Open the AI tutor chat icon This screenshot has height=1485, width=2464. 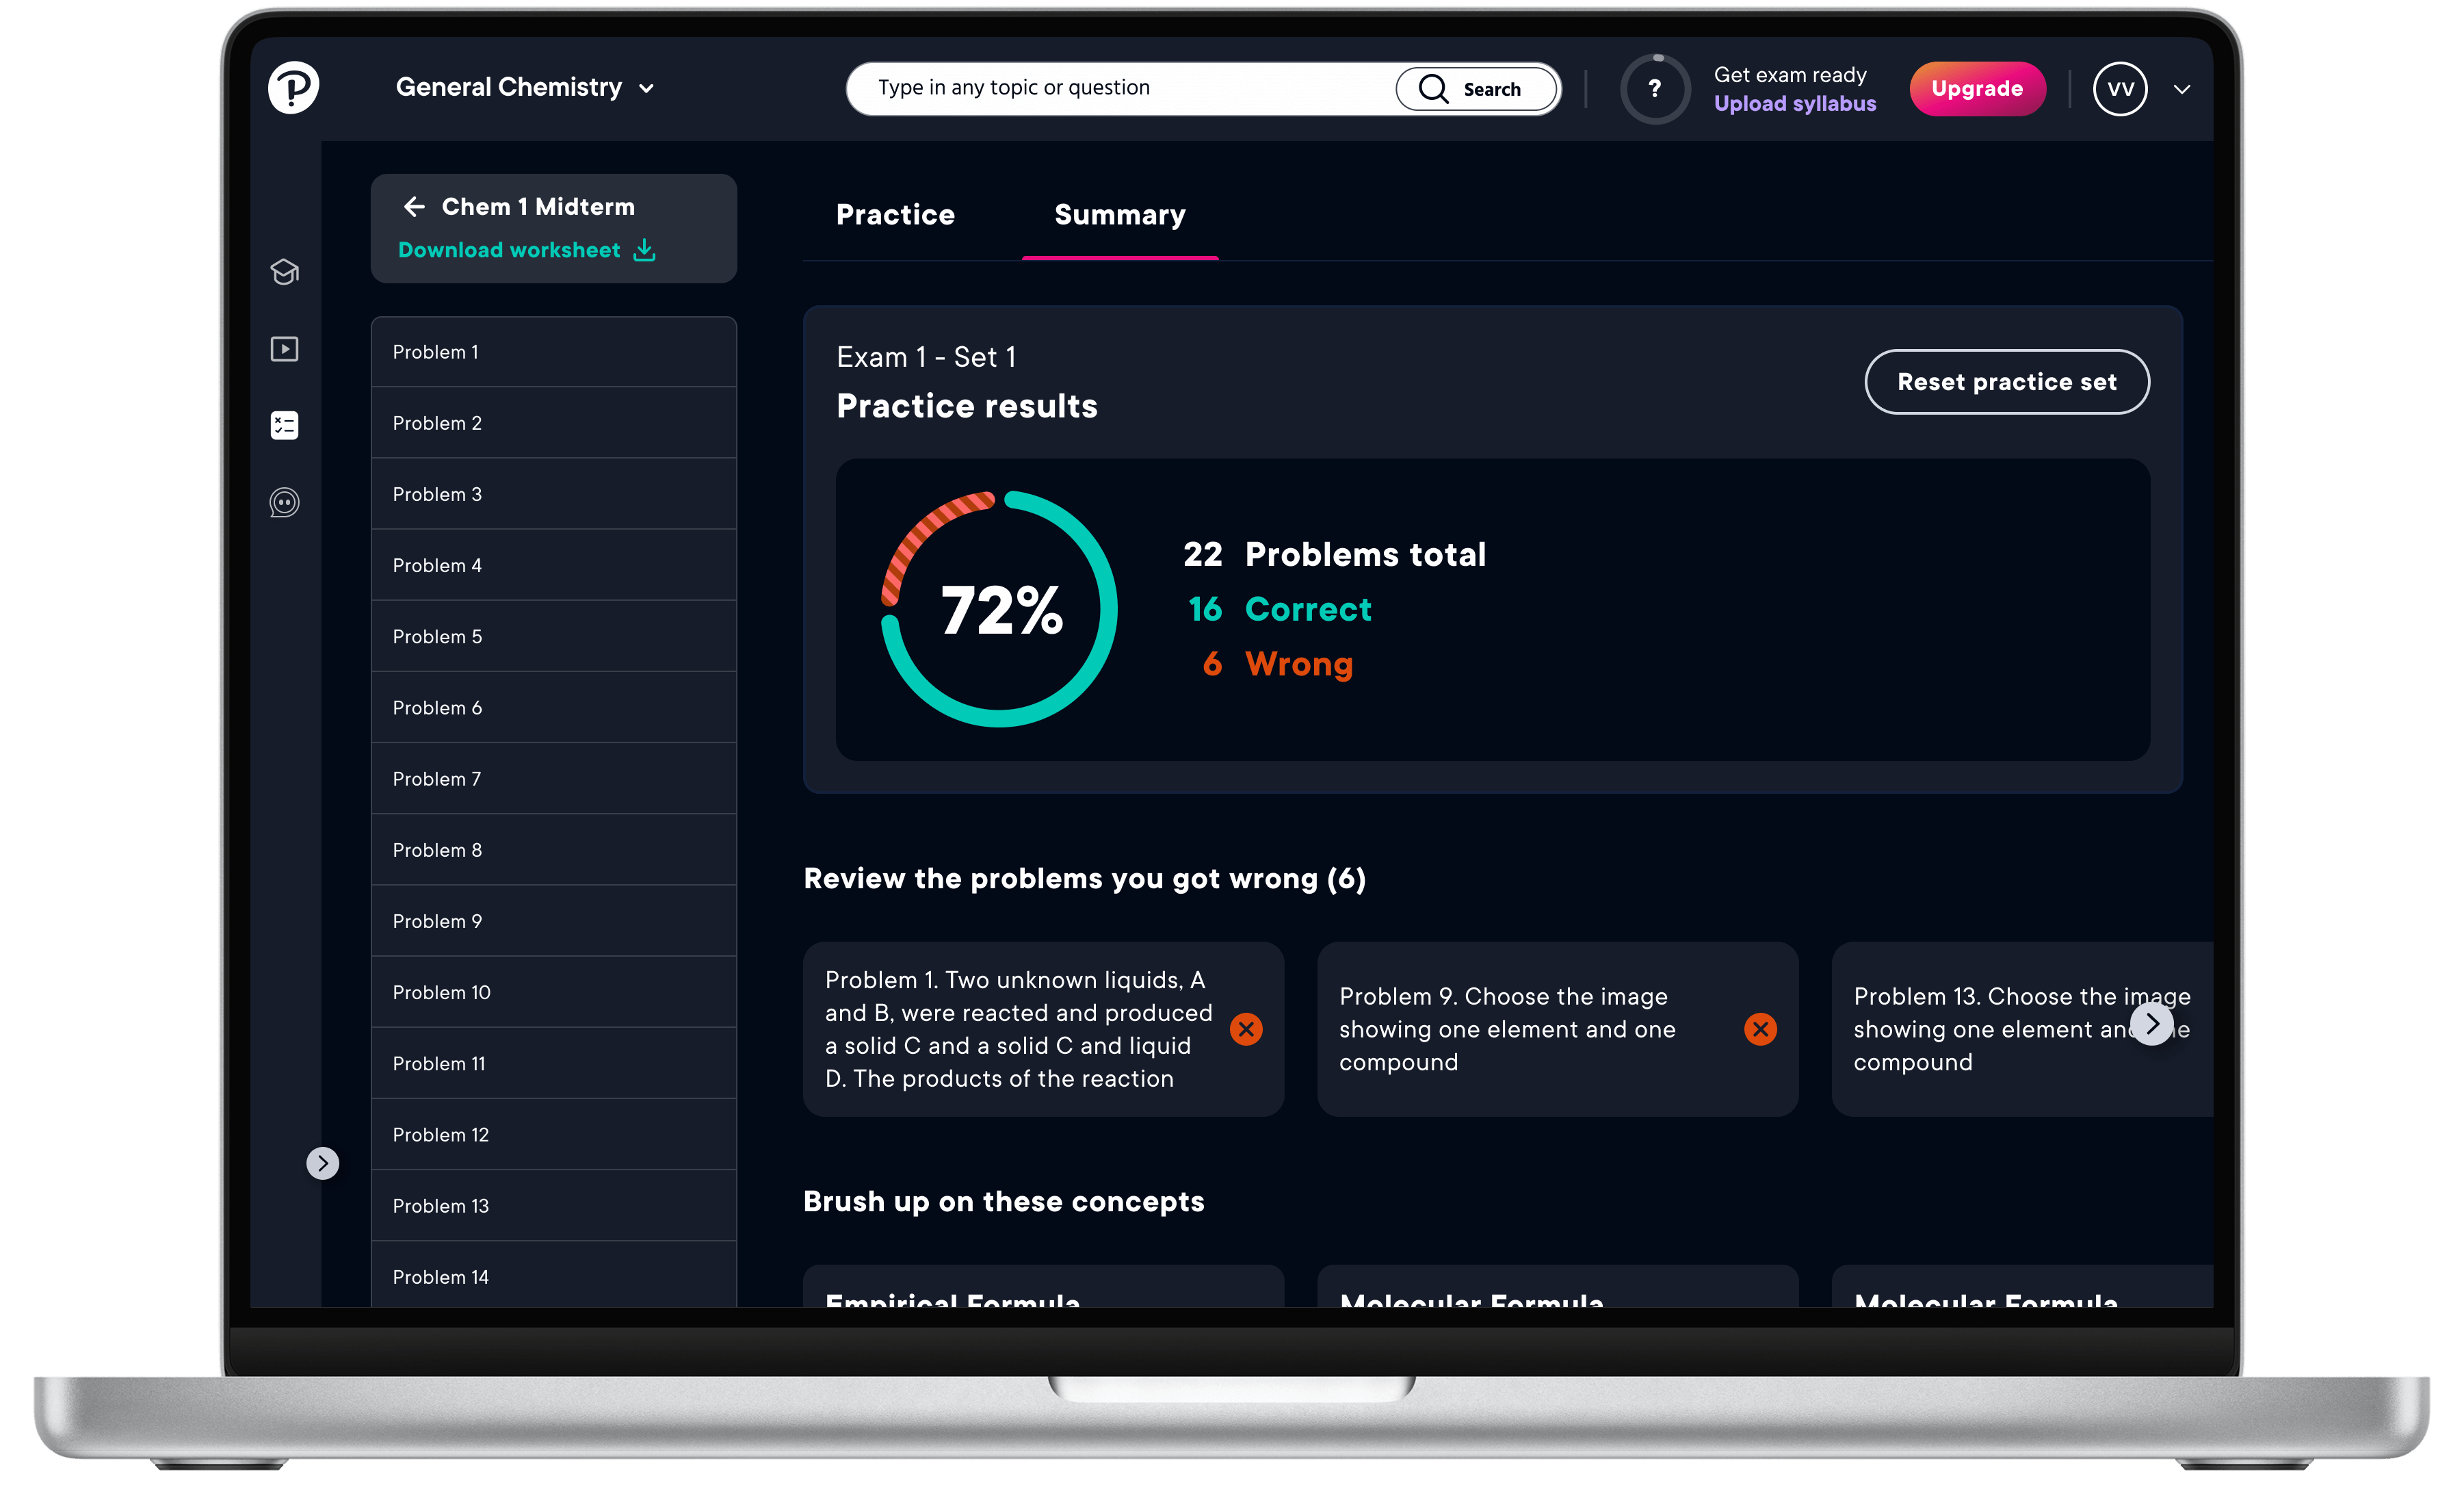(x=285, y=502)
